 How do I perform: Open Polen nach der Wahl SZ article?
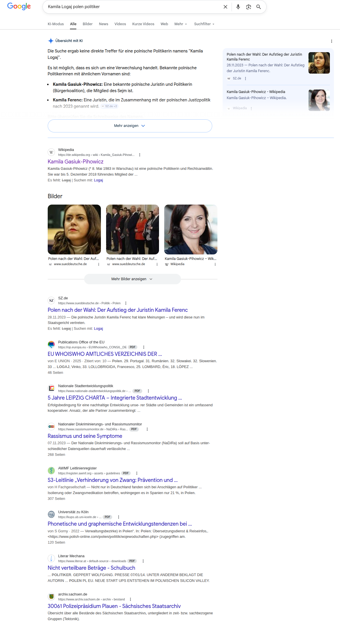pyautogui.click(x=118, y=310)
